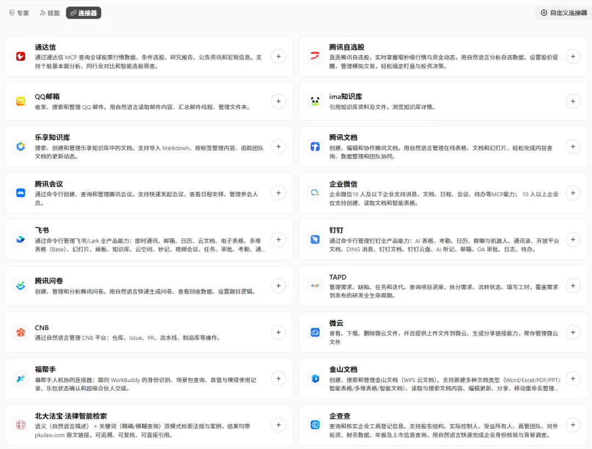Click the 企业微信 logo icon
Screen dimensions: 592x449
click(x=315, y=193)
